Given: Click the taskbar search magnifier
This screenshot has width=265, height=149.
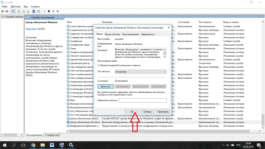Looking at the screenshot, I should tap(14, 145).
